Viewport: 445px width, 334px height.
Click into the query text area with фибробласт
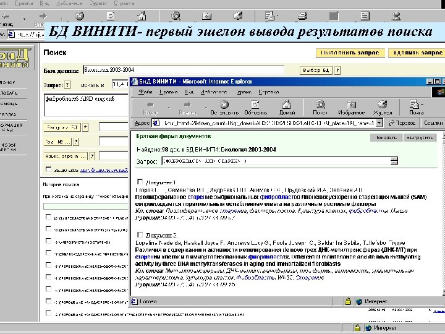coord(86,105)
